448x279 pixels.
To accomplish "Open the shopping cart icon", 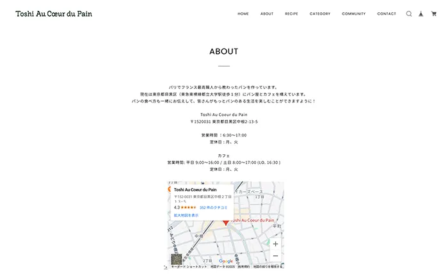I will pos(434,13).
